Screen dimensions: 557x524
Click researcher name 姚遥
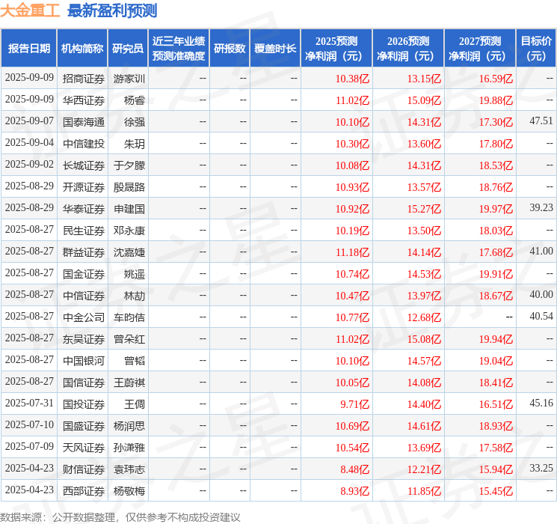click(135, 274)
